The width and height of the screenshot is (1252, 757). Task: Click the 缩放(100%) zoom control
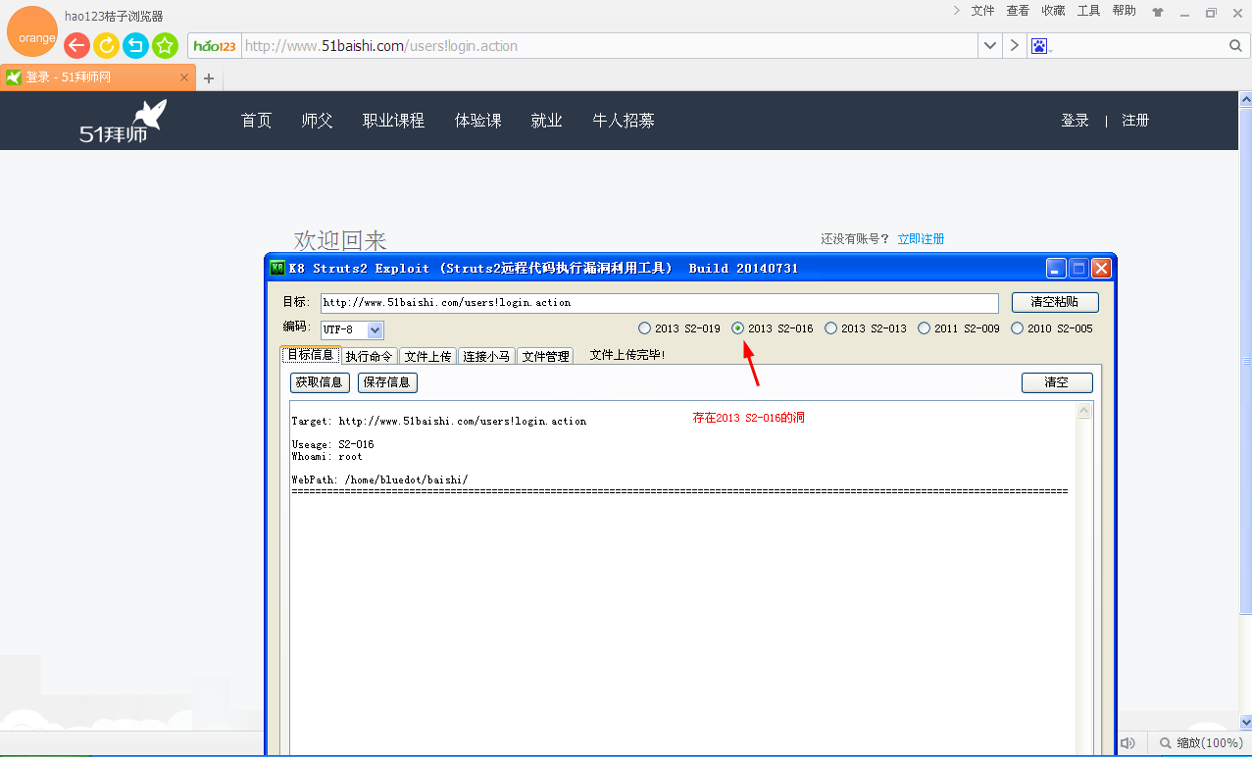pyautogui.click(x=1200, y=743)
